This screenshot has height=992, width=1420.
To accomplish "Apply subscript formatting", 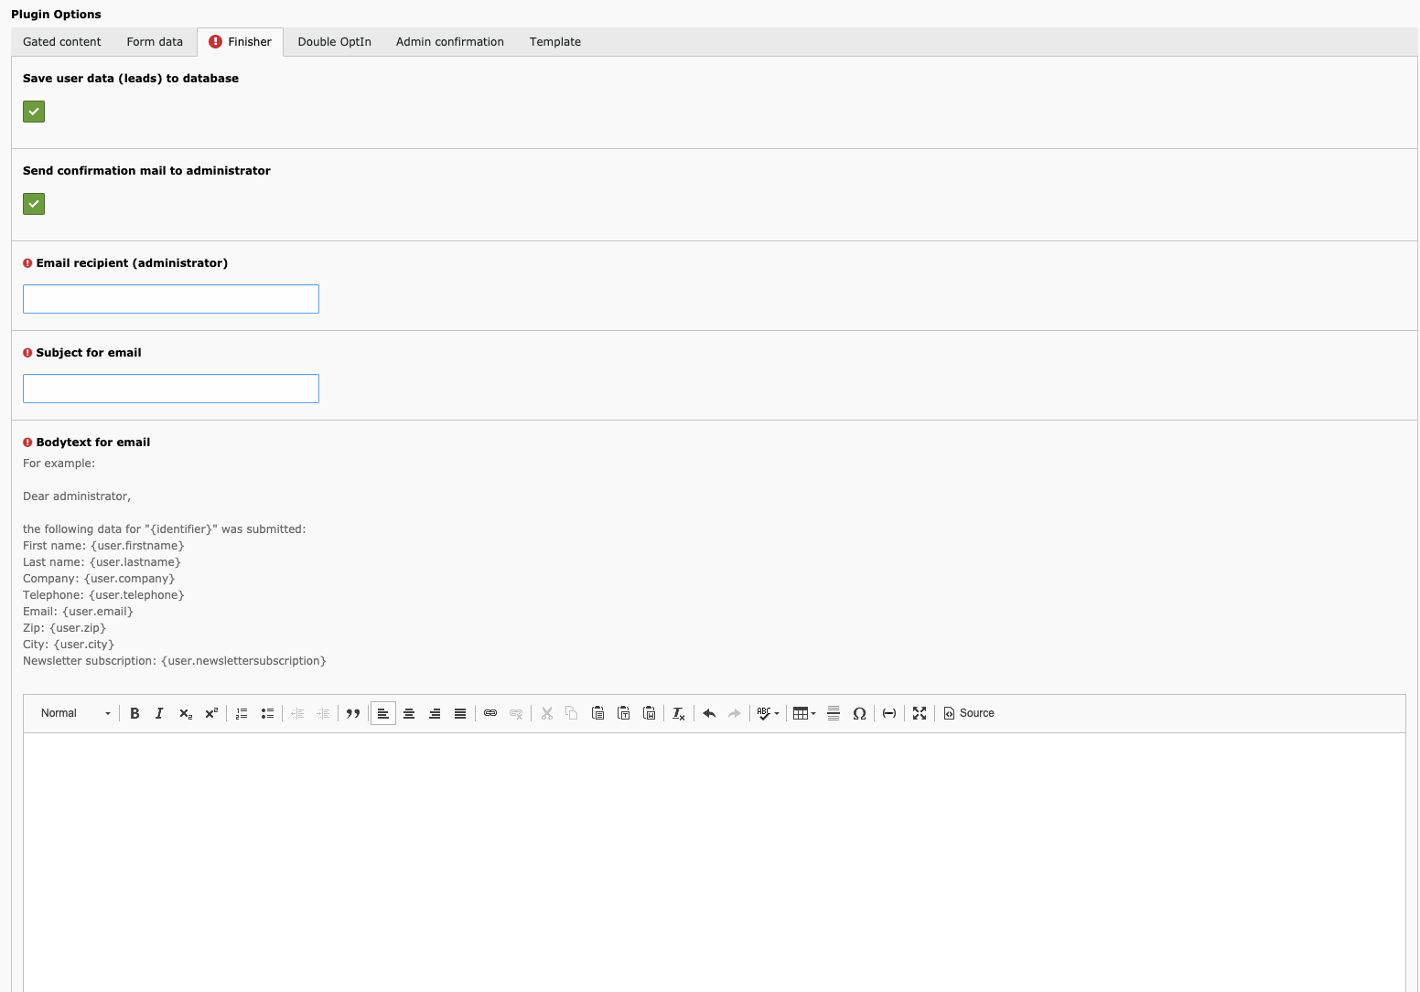I will 186,713.
